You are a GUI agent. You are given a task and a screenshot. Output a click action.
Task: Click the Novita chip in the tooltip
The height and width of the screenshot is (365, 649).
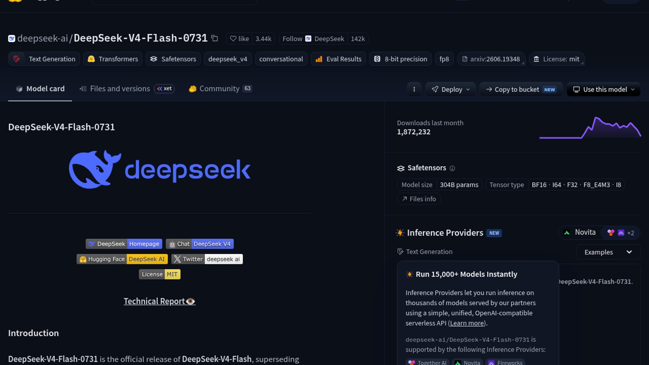click(467, 362)
